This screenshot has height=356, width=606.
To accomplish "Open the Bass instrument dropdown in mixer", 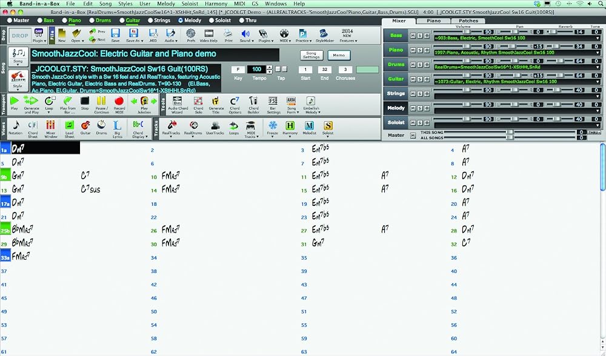I will tap(598, 38).
